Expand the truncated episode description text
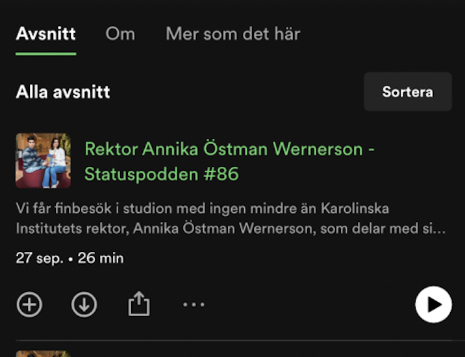This screenshot has width=465, height=357. coord(231,218)
